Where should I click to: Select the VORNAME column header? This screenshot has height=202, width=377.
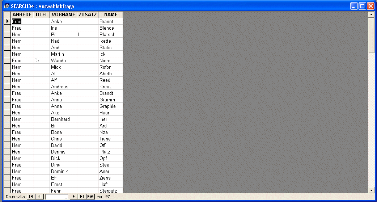click(63, 15)
